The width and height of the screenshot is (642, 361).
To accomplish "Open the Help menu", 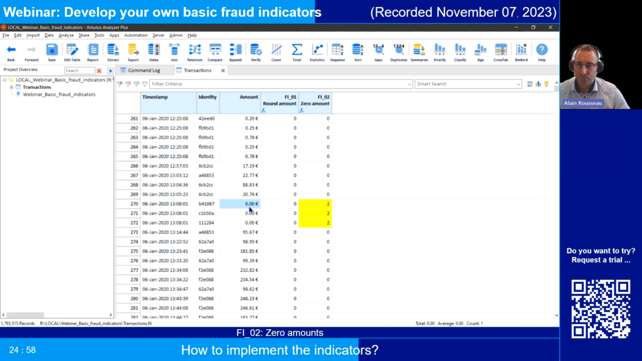I will 192,35.
